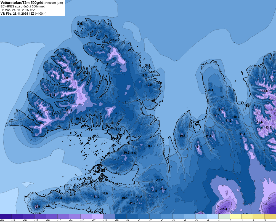Click the '(+100 h)' forecast offset text
276x222 pixels.
[x=41, y=14]
